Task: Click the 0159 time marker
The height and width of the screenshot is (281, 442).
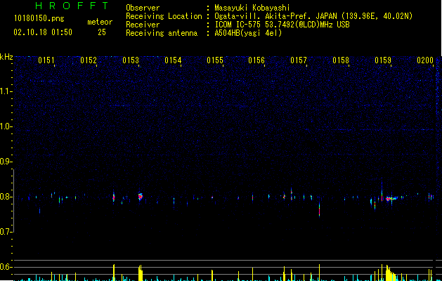Action: (383, 60)
